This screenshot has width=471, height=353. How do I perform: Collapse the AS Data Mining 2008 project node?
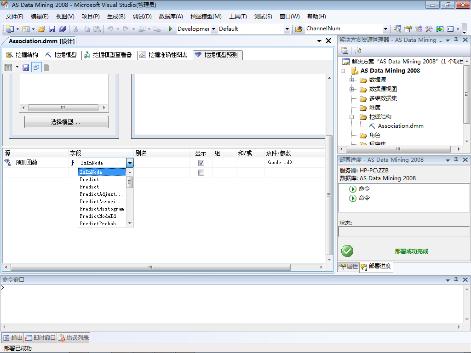click(343, 71)
